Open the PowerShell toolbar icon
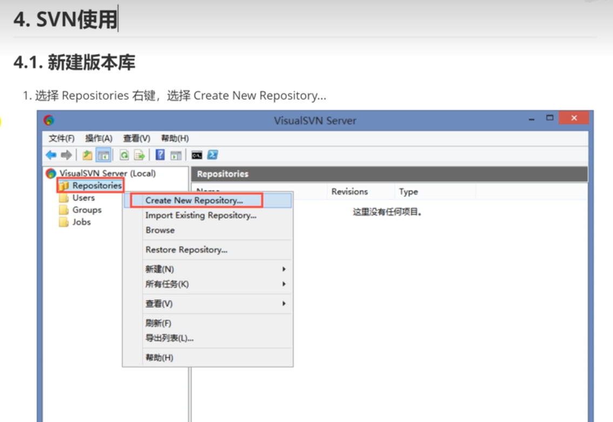Screen dimensions: 613x422 (212, 155)
